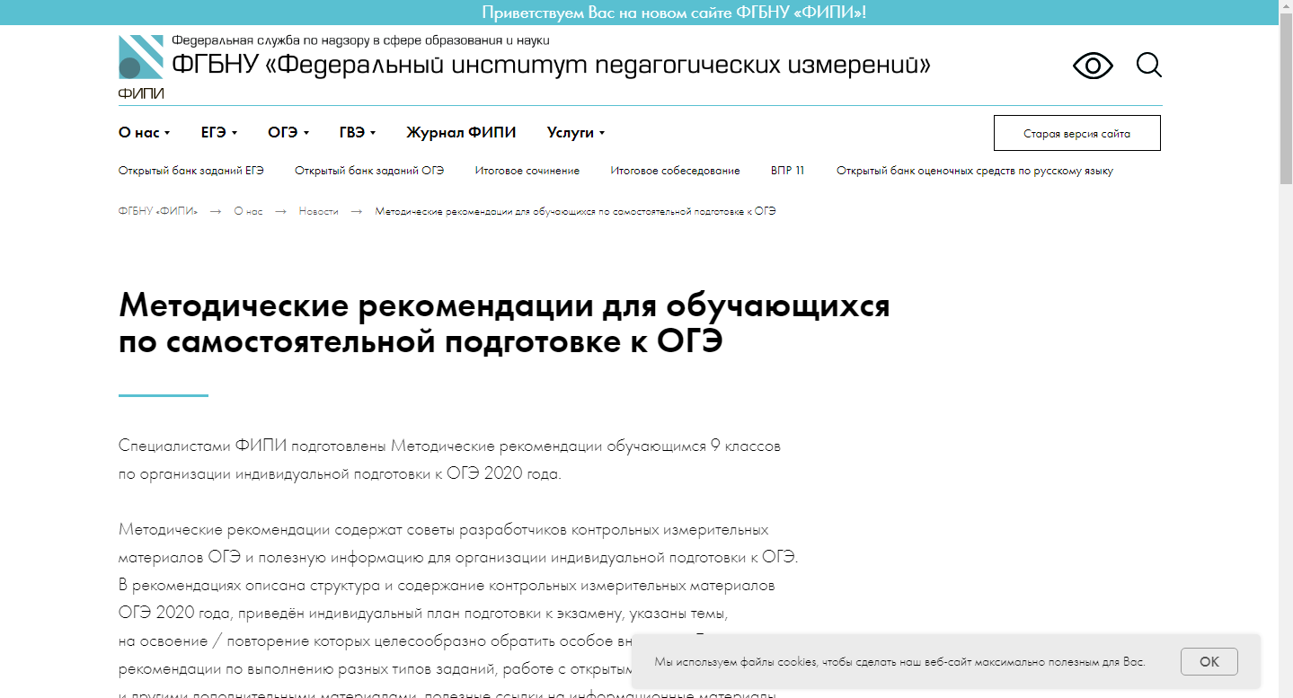Expand the «О нас» dropdown menu
The image size is (1293, 698).
[x=144, y=133]
